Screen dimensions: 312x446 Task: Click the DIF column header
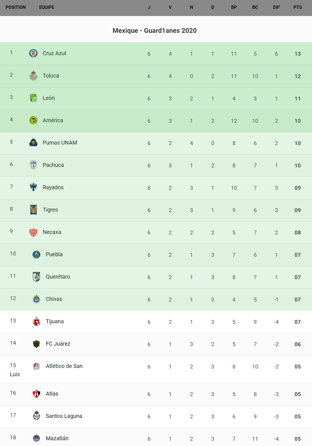pos(276,7)
